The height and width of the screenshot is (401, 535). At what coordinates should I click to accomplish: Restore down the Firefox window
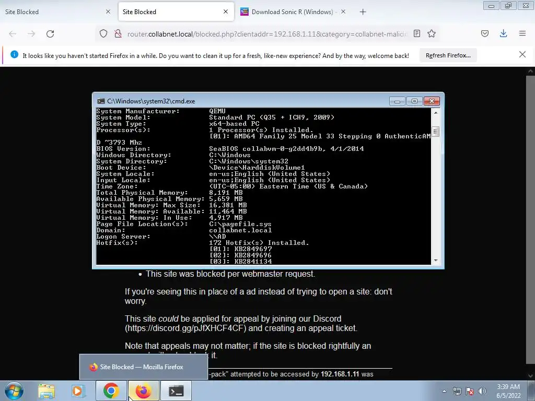pos(508,5)
